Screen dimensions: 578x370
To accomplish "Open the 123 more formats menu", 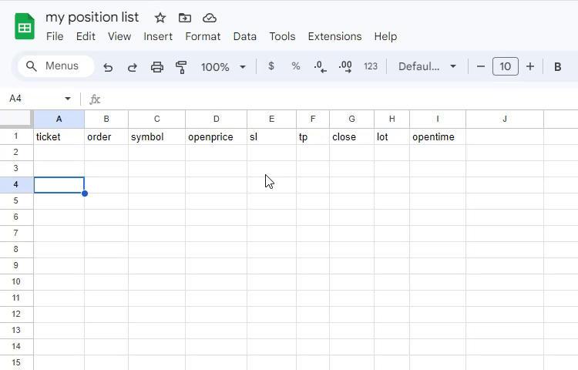I will point(371,66).
